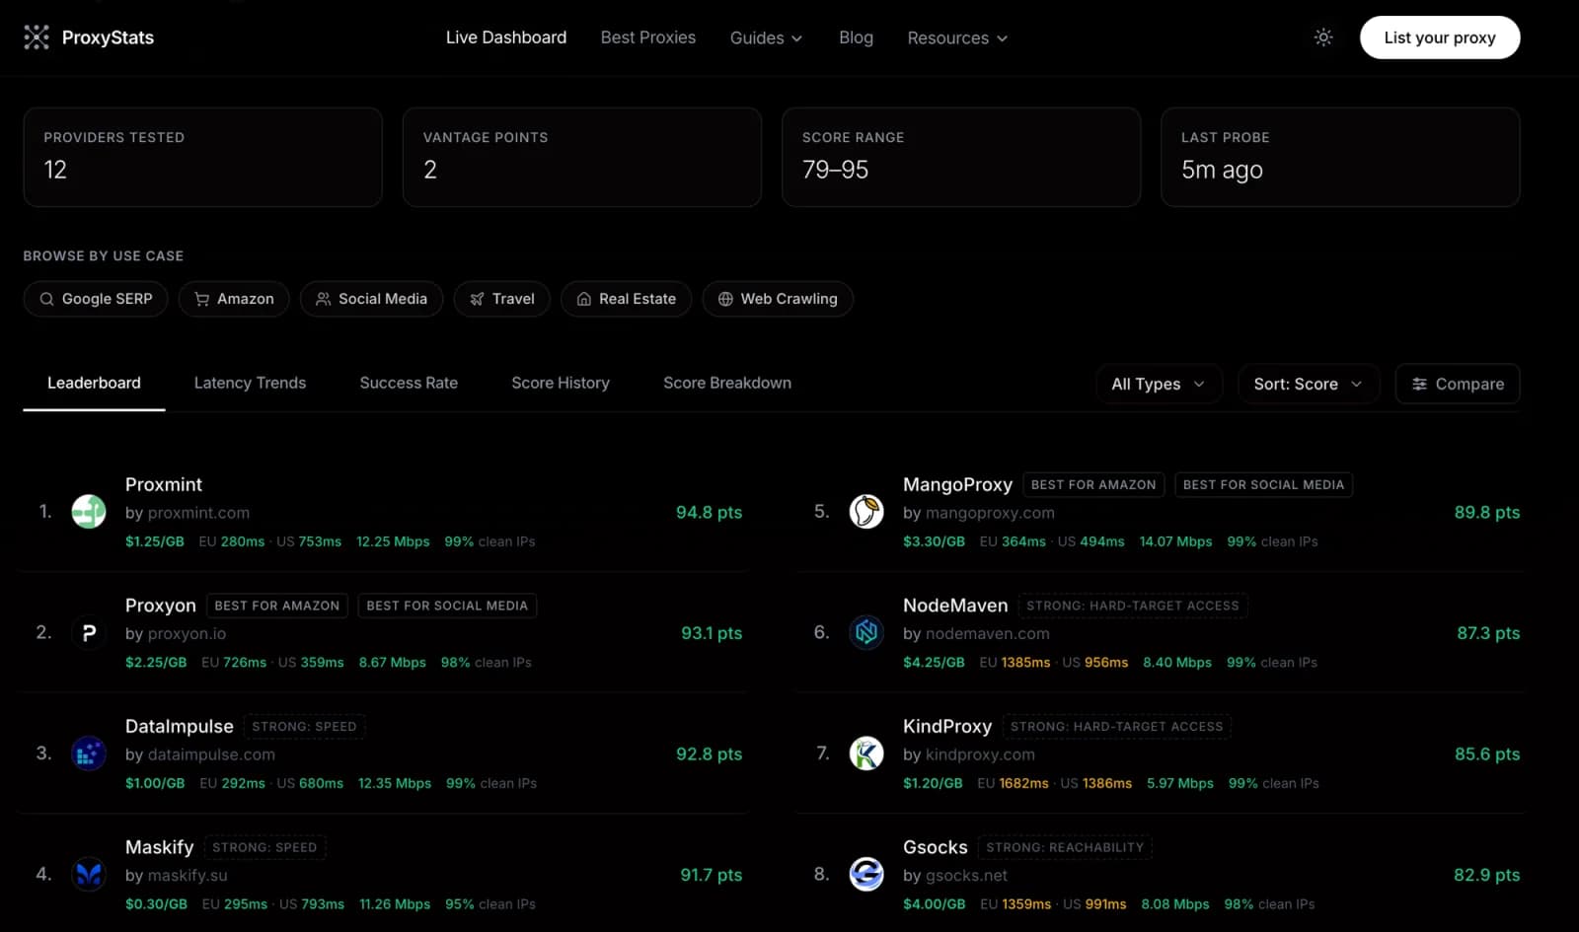Image resolution: width=1579 pixels, height=932 pixels.
Task: Open the Guides dropdown menu
Action: pyautogui.click(x=766, y=37)
